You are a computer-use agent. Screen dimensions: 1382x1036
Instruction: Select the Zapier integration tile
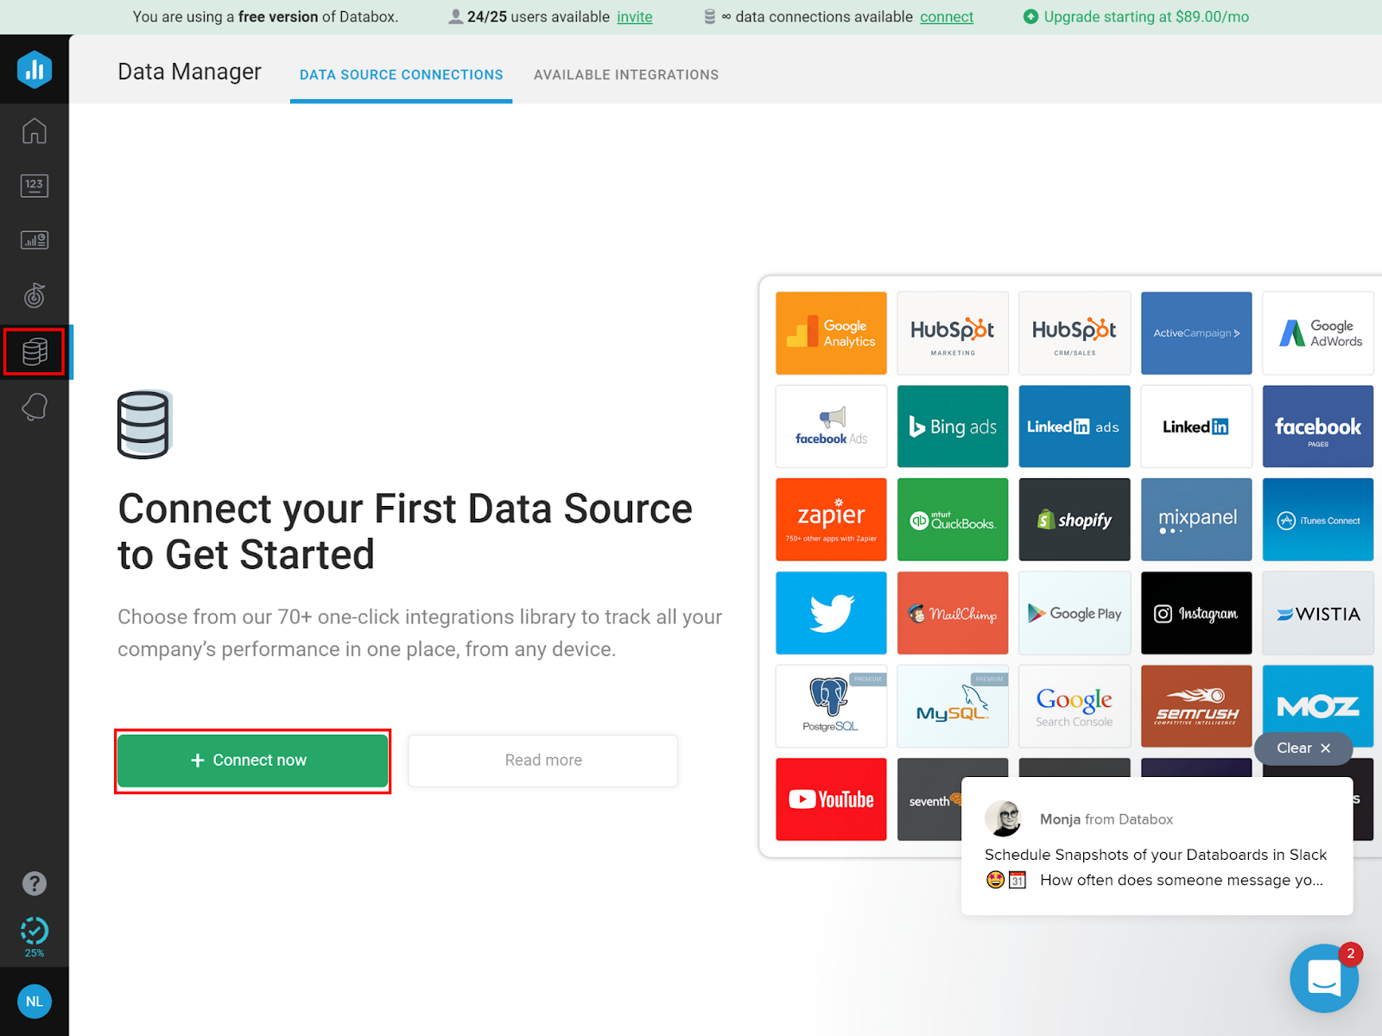tap(830, 519)
